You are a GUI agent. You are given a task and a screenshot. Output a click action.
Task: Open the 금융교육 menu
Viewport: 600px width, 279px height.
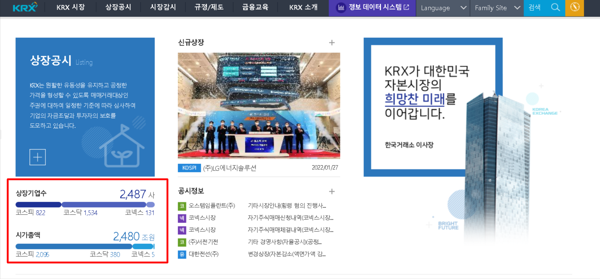pos(255,7)
